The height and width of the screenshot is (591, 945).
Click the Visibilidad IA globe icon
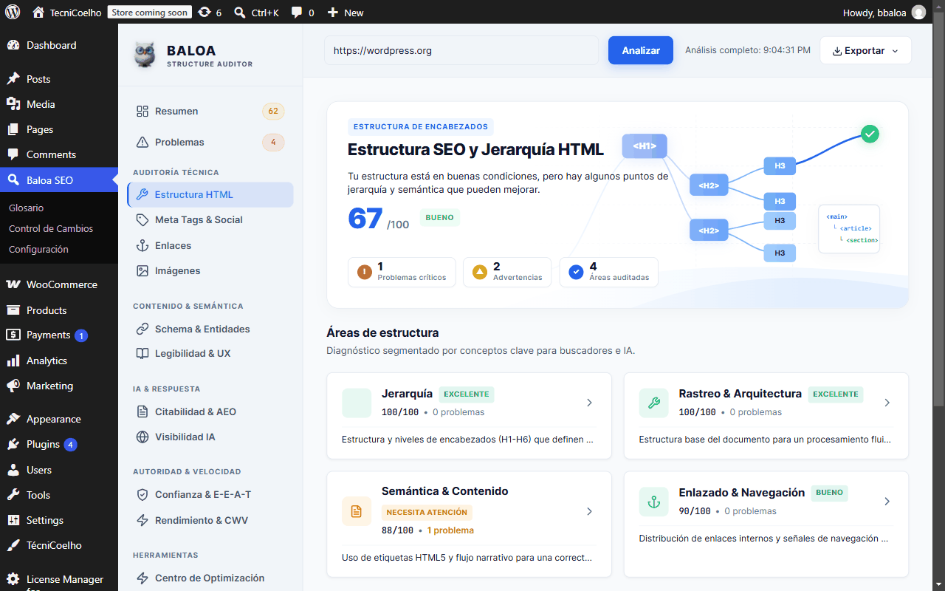coord(142,437)
